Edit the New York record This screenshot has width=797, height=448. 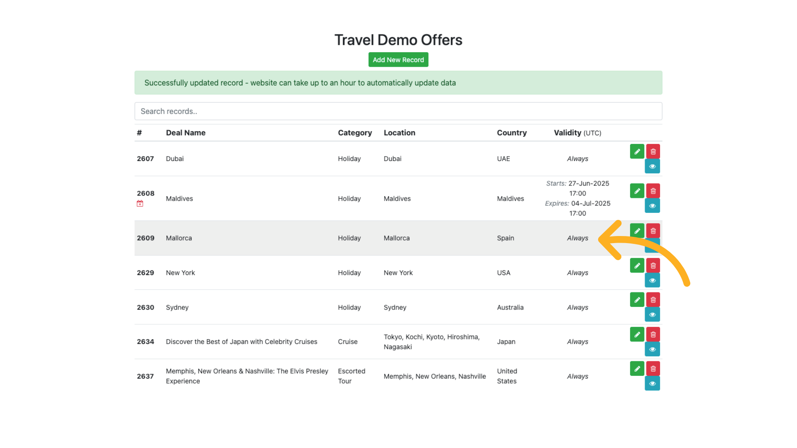point(637,265)
